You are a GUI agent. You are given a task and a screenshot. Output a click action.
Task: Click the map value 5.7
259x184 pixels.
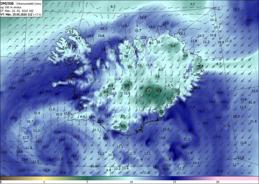click(x=169, y=99)
